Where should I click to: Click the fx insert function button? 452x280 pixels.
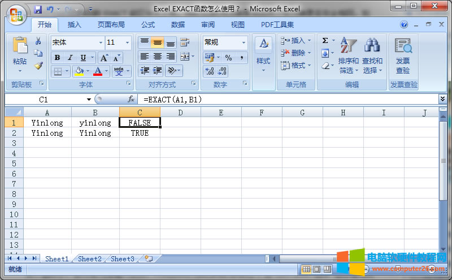coord(131,100)
